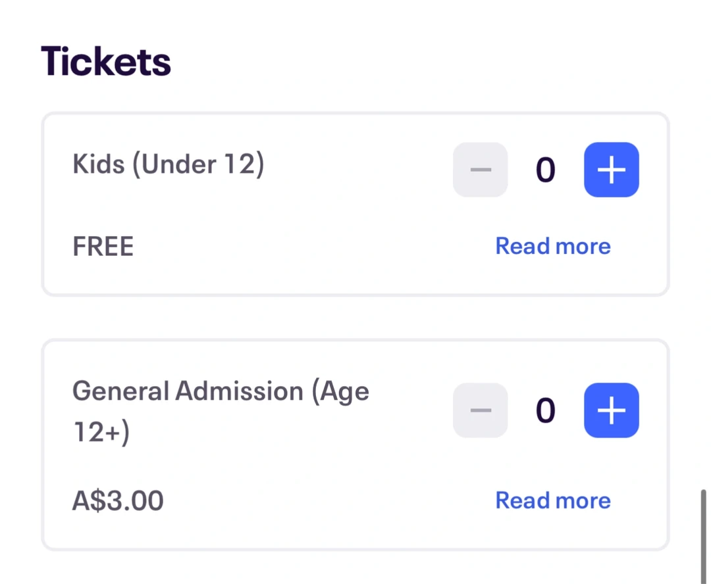Increase General Admission ticket quantity
This screenshot has height=584, width=711.
coord(611,410)
